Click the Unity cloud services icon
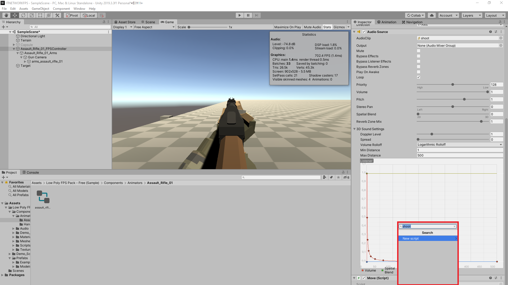 tap(432, 15)
